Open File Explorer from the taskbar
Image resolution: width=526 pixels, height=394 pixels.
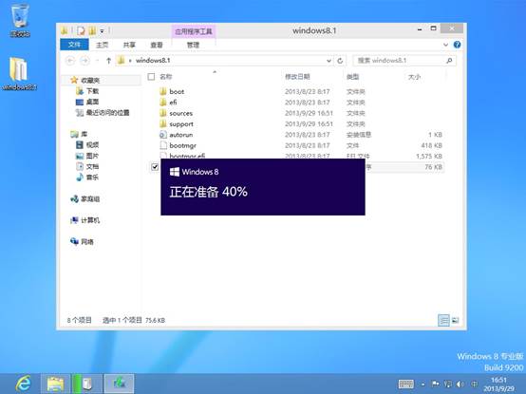point(55,384)
